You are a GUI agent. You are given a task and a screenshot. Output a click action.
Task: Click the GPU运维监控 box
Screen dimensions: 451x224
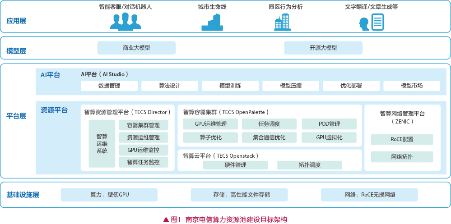pyautogui.click(x=143, y=150)
